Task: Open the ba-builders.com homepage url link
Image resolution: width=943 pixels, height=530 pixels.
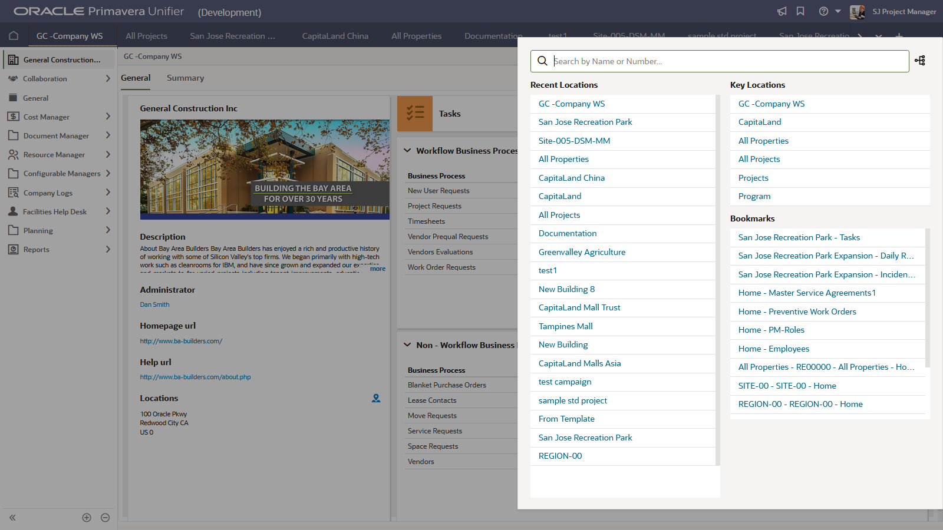Action: point(181,341)
